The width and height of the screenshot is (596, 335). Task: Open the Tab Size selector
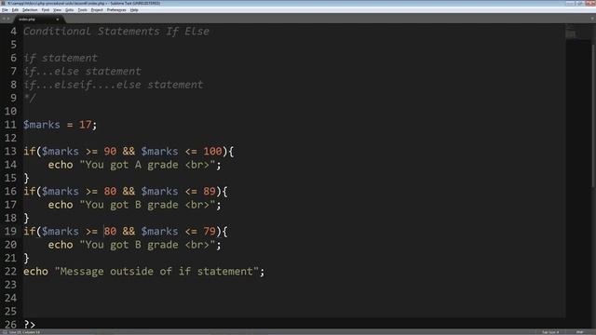coord(550,332)
